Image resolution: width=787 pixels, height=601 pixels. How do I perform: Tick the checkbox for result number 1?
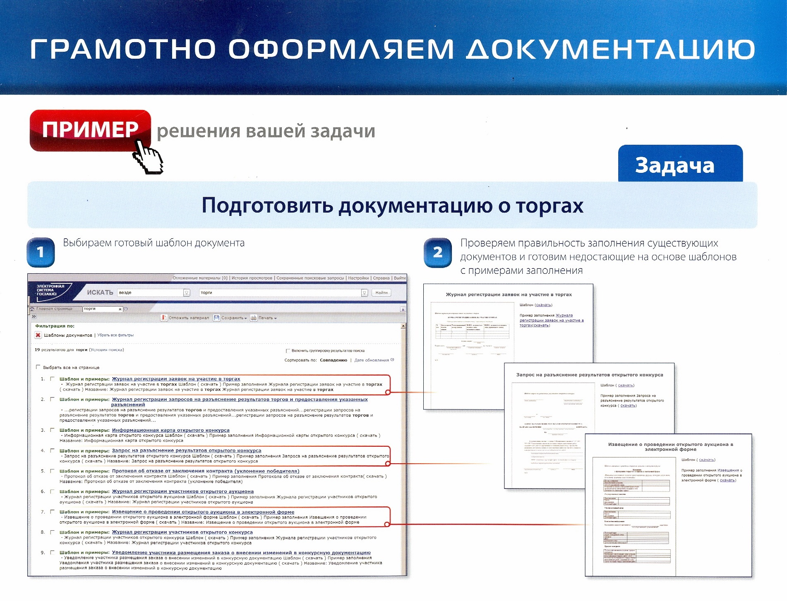53,378
